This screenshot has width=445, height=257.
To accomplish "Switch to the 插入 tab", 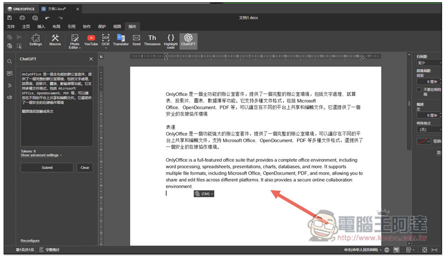I will 41,27.
